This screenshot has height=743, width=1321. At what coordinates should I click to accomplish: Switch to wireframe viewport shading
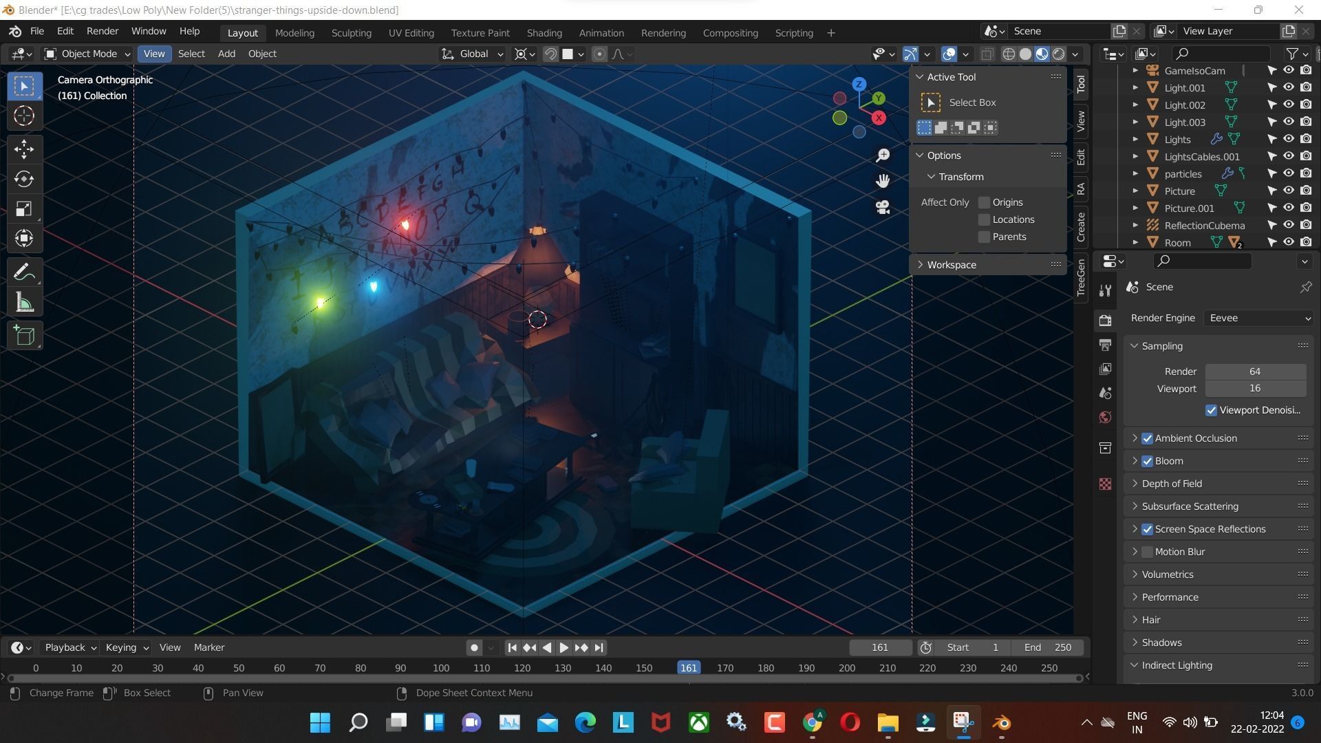[1009, 54]
